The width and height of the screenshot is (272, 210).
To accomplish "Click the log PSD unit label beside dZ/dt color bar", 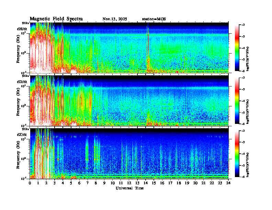I will (x=248, y=165).
